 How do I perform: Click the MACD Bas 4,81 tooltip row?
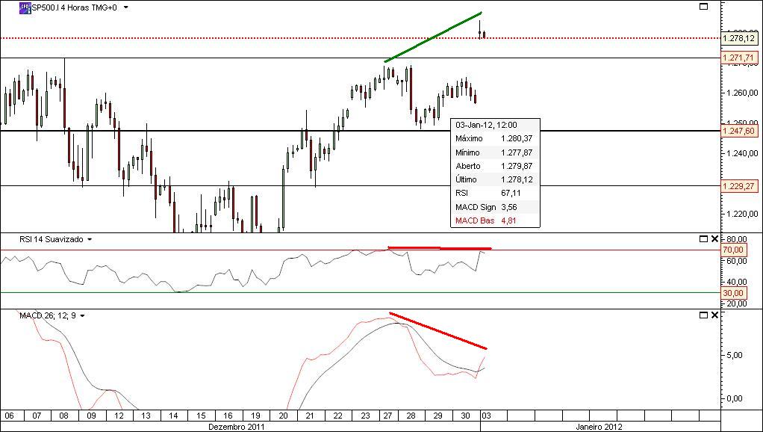[x=495, y=220]
